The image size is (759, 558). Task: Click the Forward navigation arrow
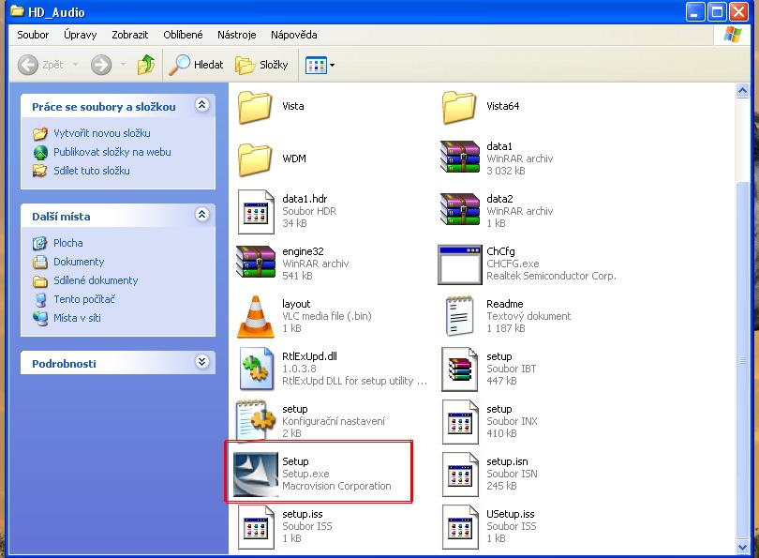(101, 65)
